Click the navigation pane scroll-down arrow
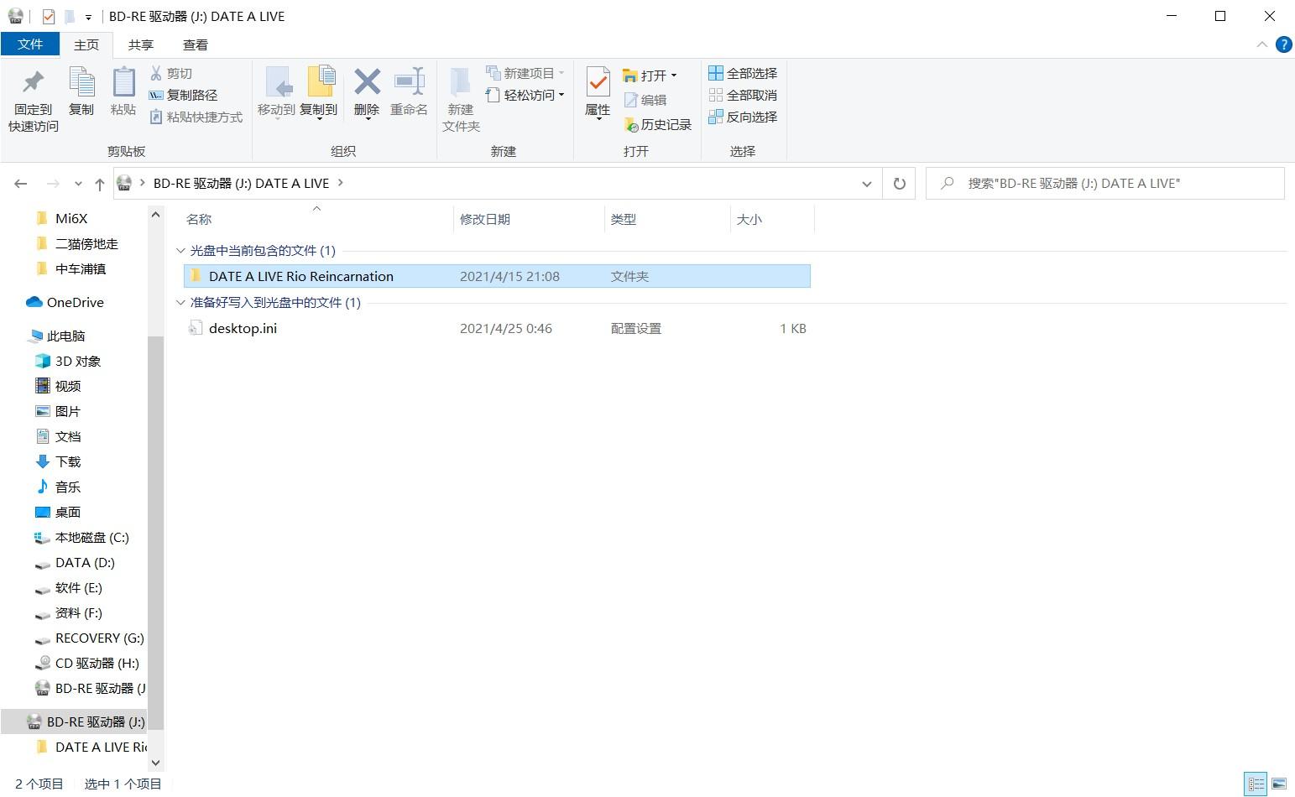Screen dimensions: 1295x797 pyautogui.click(x=155, y=763)
